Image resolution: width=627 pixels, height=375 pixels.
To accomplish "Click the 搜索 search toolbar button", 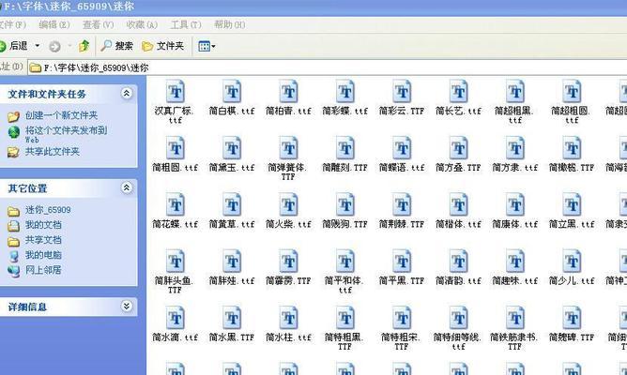I will point(116,46).
